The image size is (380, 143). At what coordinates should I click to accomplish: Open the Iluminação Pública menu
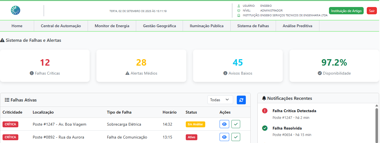pyautogui.click(x=207, y=26)
